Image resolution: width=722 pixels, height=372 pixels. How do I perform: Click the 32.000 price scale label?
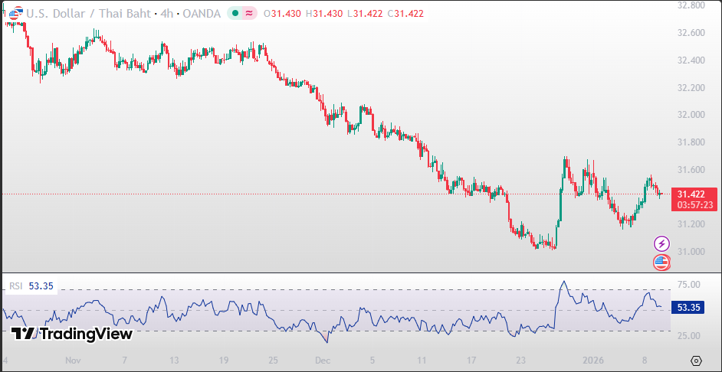click(691, 115)
